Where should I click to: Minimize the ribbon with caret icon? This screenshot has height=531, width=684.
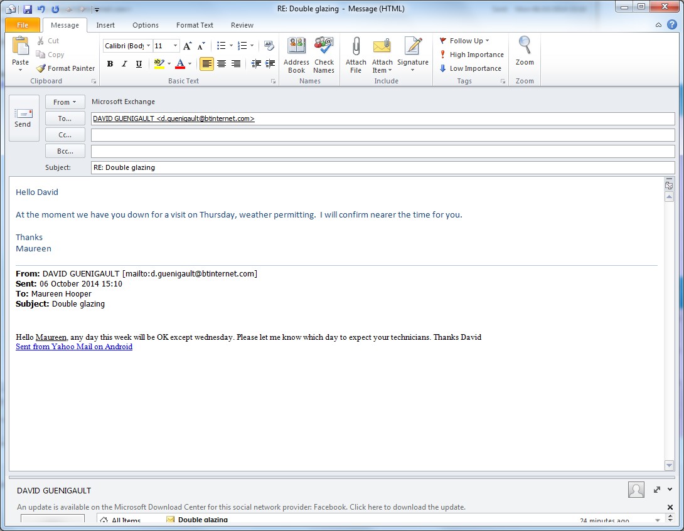pyautogui.click(x=658, y=25)
